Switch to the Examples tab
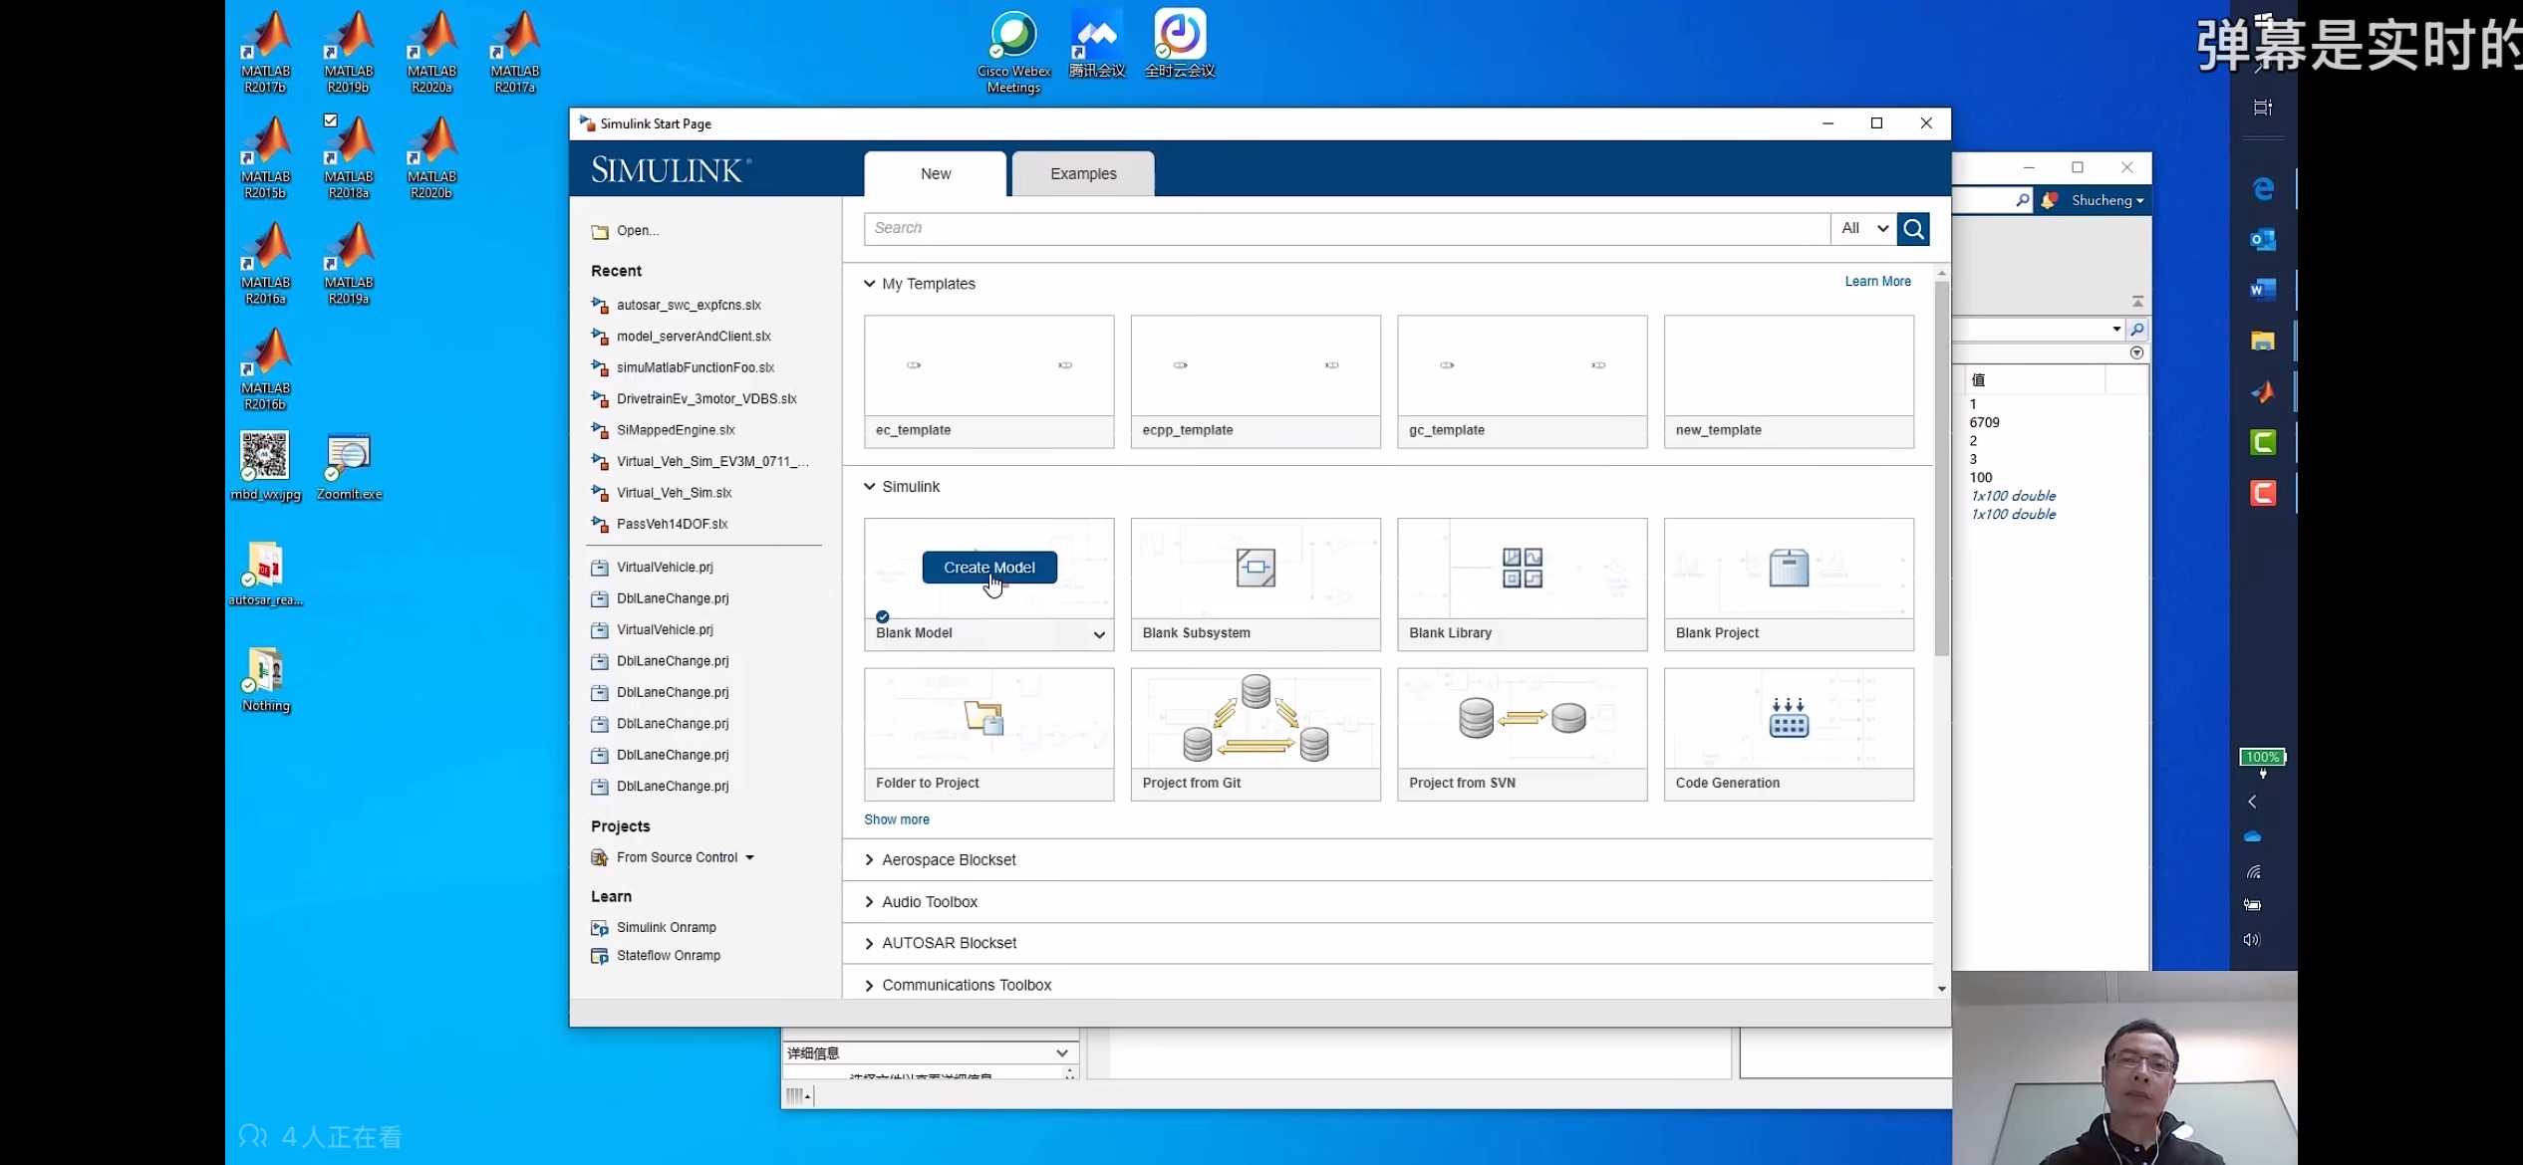This screenshot has width=2523, height=1165. (x=1082, y=174)
